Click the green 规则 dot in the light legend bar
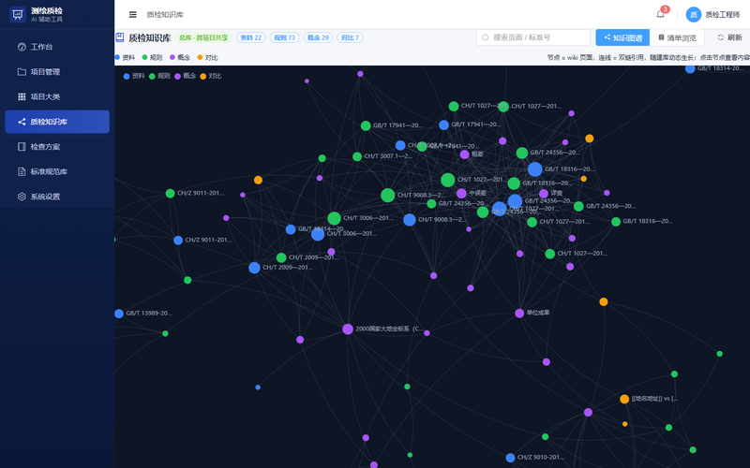This screenshot has height=468, width=750. 144,57
